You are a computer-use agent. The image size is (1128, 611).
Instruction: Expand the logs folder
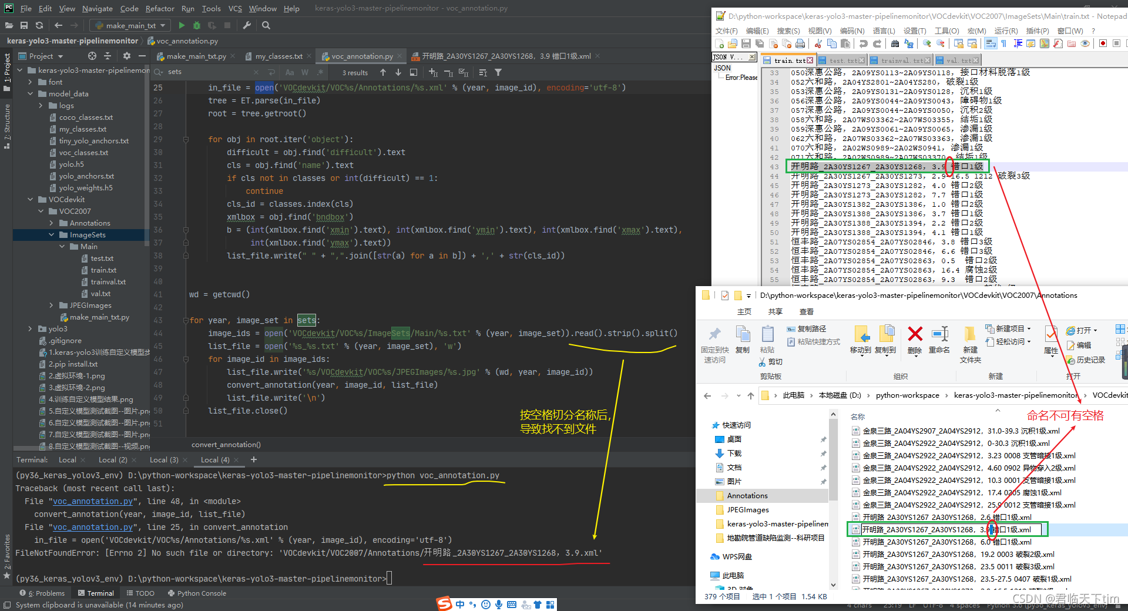click(41, 106)
